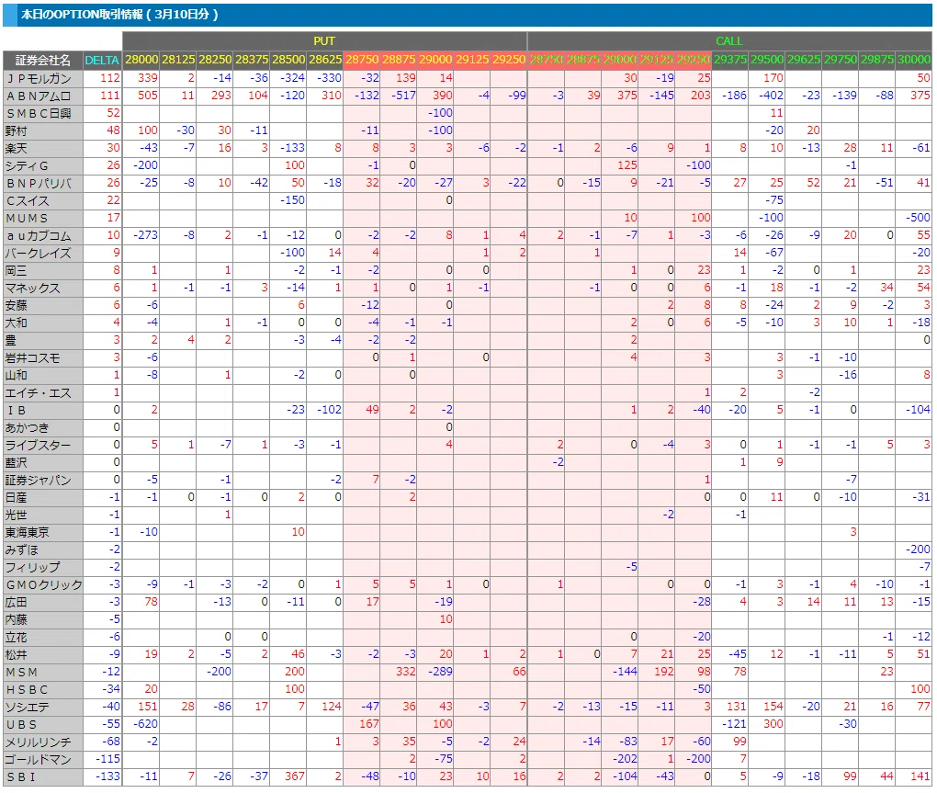Click the PUT group header
Viewport: 937px width, 793px height.
(324, 41)
